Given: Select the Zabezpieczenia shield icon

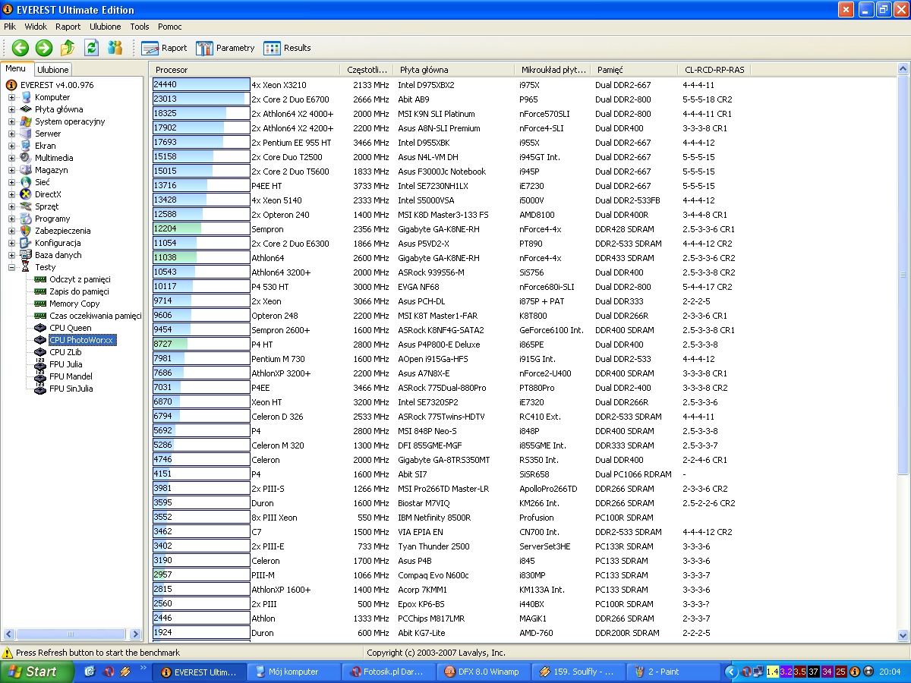Looking at the screenshot, I should 27,231.
